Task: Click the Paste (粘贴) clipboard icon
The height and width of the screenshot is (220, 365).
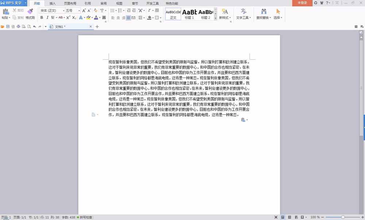Action: click(6, 12)
